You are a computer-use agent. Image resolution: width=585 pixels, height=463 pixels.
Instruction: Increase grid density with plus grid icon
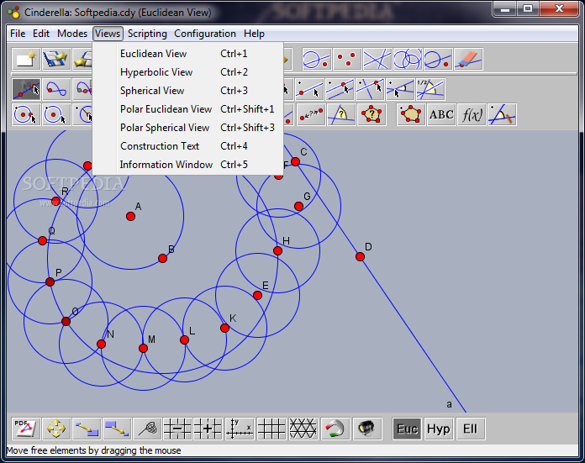coord(208,429)
